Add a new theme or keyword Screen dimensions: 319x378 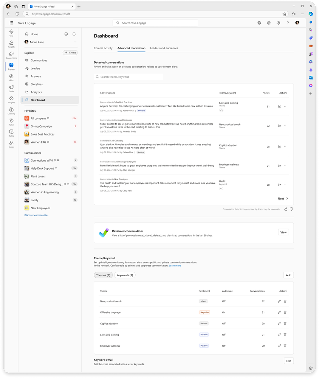(x=288, y=275)
